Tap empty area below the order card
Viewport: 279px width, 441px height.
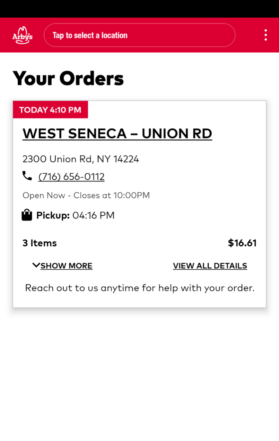click(139, 374)
